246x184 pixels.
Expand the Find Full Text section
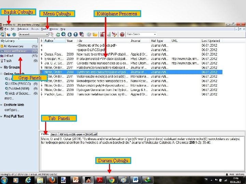1,117
